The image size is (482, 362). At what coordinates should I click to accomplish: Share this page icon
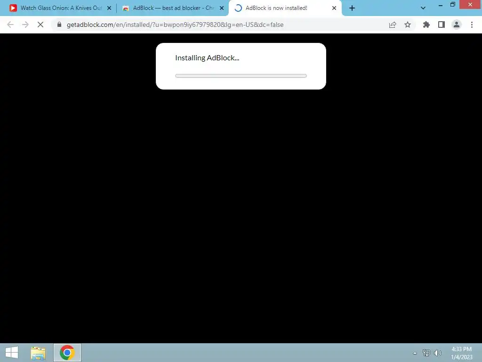pyautogui.click(x=393, y=25)
